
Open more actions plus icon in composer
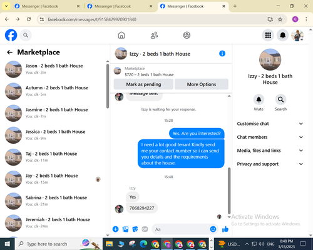(x=115, y=229)
